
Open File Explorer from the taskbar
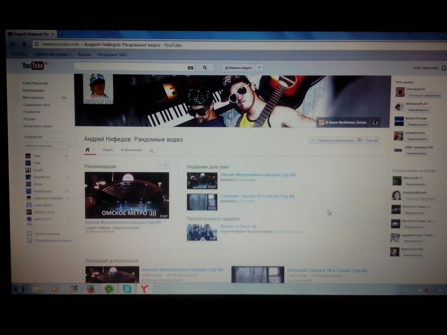37,289
